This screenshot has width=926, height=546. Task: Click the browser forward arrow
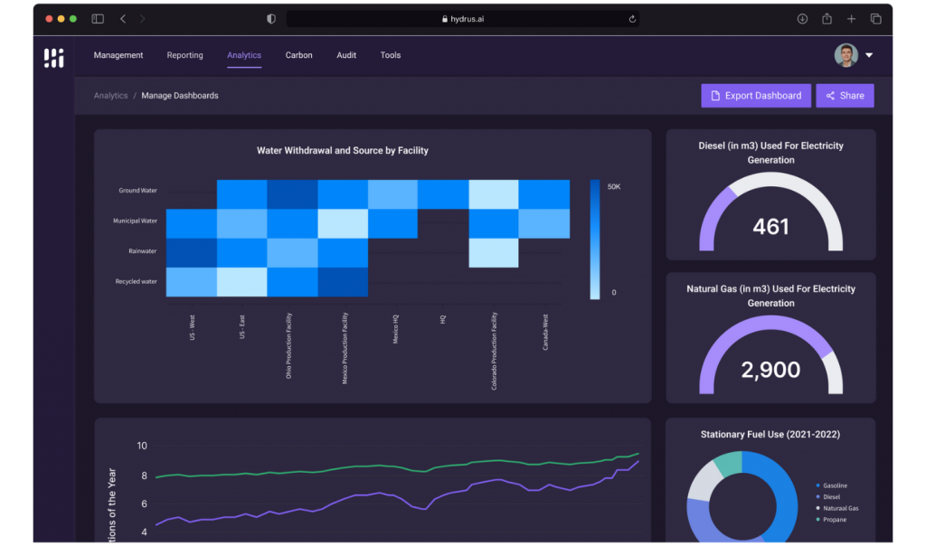(143, 19)
